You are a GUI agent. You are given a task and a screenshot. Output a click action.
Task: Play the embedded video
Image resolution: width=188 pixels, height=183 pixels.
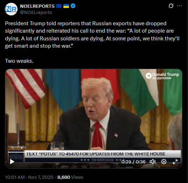coord(12,162)
